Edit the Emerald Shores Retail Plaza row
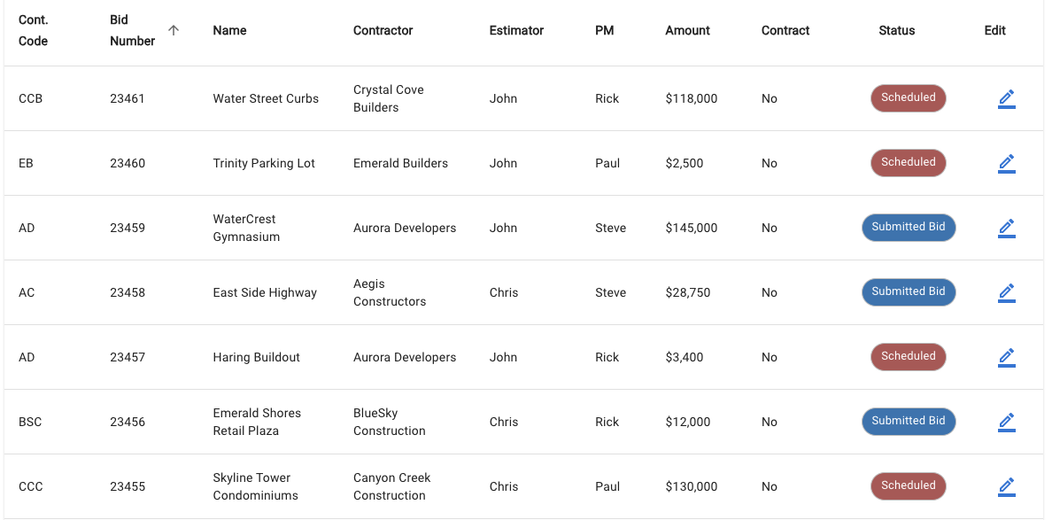Screen dimensions: 1052x520 coord(1007,422)
